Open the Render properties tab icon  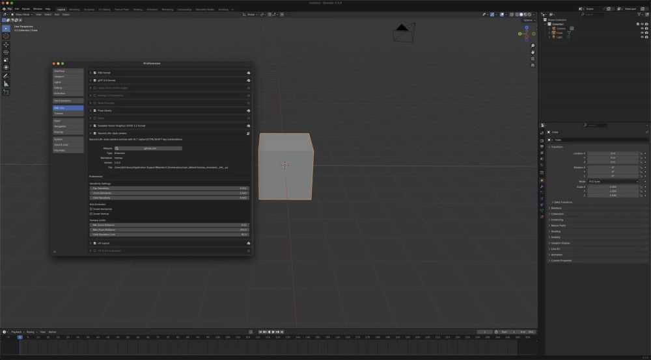point(542,141)
